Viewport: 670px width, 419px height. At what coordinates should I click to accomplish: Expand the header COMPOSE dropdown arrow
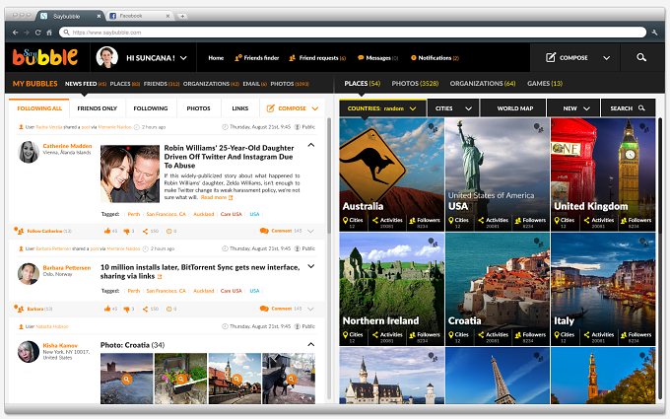606,58
